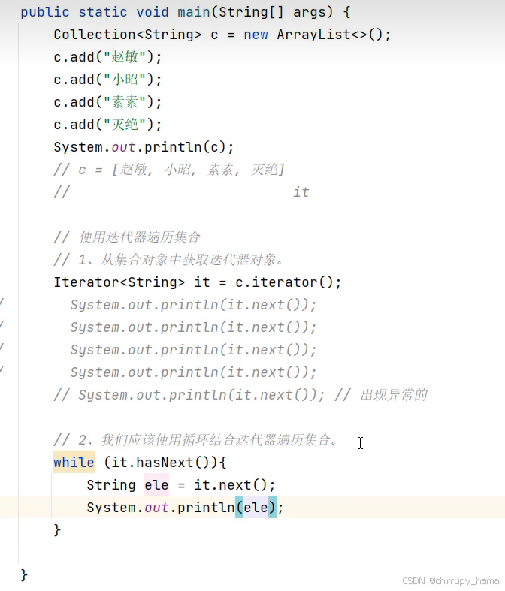This screenshot has height=591, width=505.
Task: Click the string "赵敏" in c.add
Action: [125, 57]
